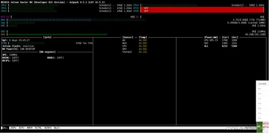Click the '[Cur]' column header

[225, 37]
